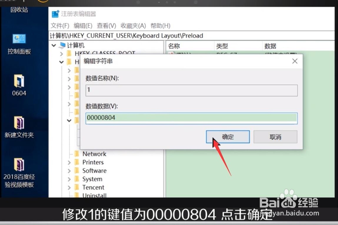Image resolution: width=338 pixels, height=225 pixels.
Task: Collapse the 计算机 tree node
Action: point(54,46)
